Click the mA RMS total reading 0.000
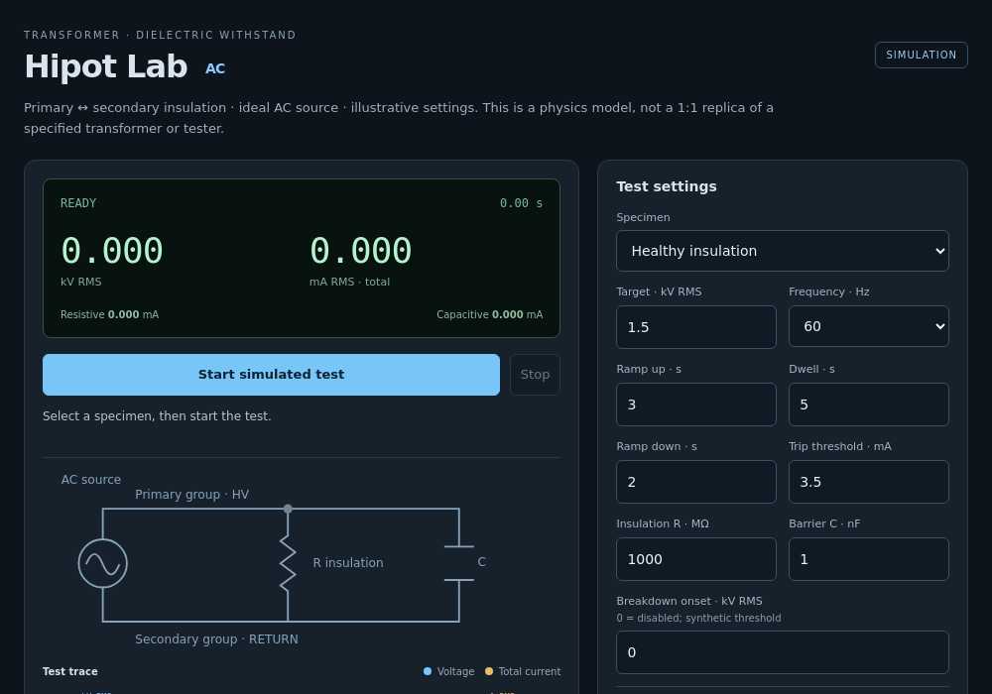The height and width of the screenshot is (694, 992). coord(361,250)
